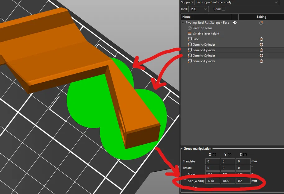Select the Base part row
284x194 pixels.
pyautogui.click(x=232, y=39)
